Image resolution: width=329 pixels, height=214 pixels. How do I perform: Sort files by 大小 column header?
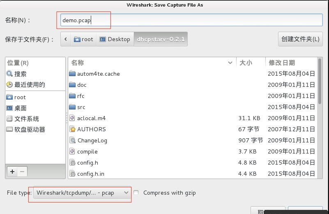click(251, 63)
